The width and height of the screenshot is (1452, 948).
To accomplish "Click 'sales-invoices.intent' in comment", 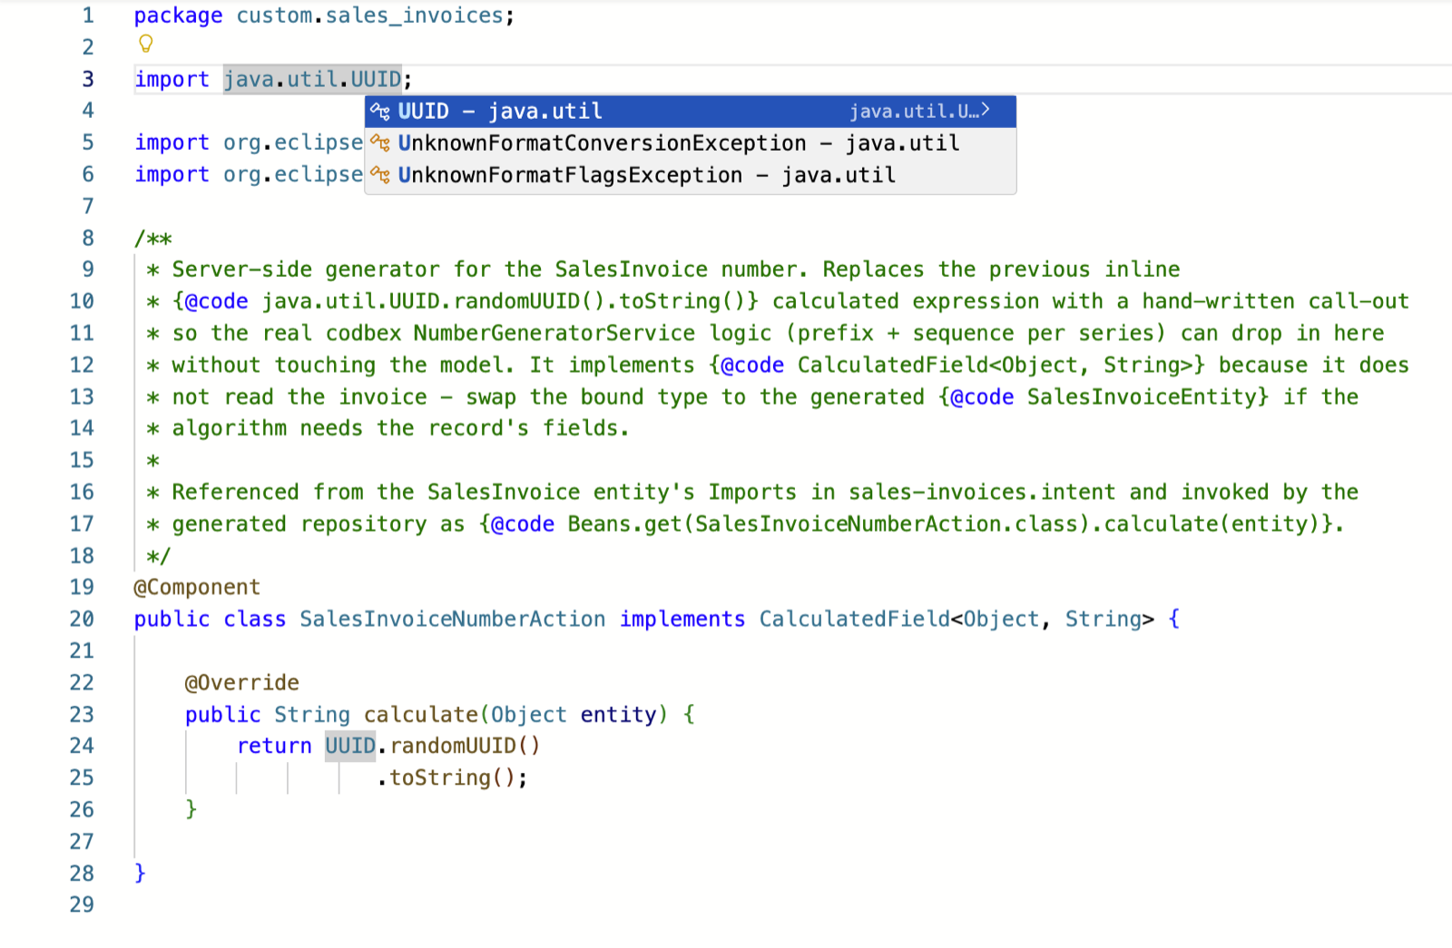I will (982, 492).
